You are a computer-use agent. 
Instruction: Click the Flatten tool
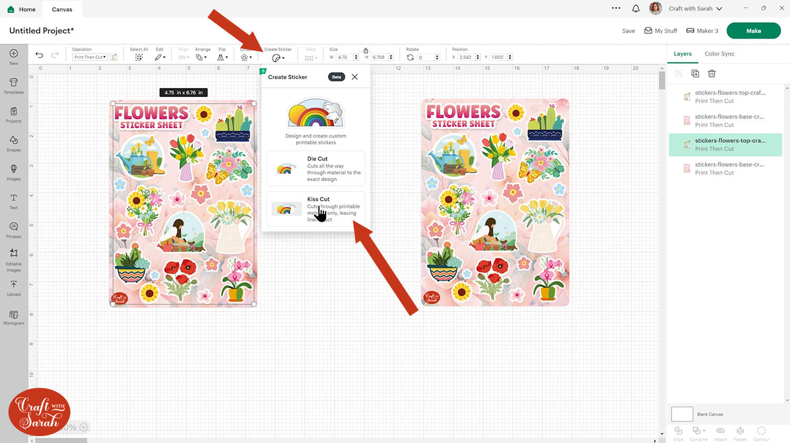pos(740,434)
